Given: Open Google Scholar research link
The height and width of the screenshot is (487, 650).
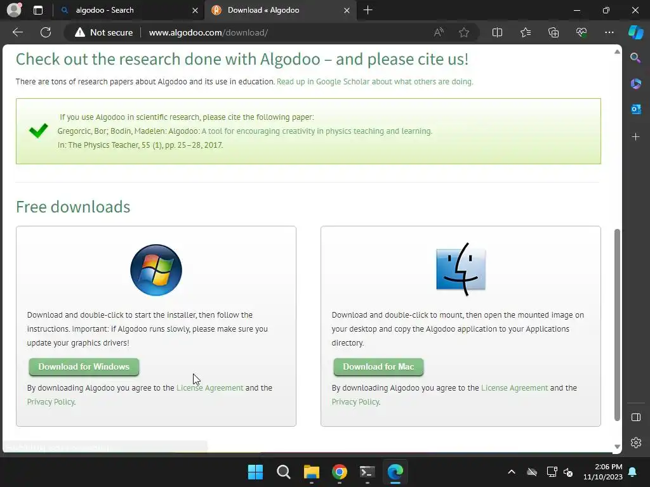Looking at the screenshot, I should coord(375,82).
